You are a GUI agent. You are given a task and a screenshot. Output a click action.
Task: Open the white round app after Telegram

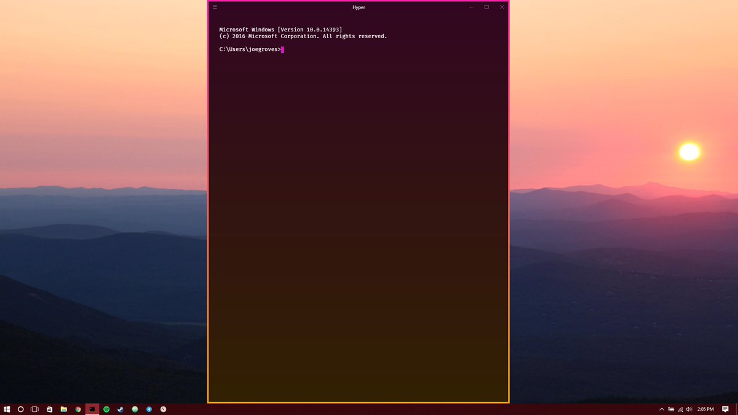163,409
